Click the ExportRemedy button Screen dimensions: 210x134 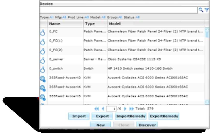(164, 116)
